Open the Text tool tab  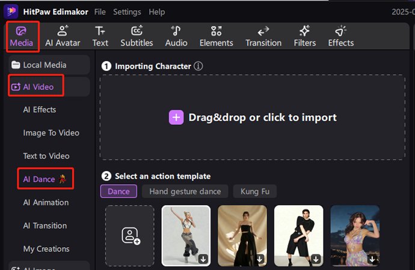tap(100, 37)
